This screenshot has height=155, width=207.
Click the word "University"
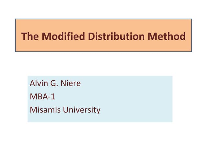82,110
